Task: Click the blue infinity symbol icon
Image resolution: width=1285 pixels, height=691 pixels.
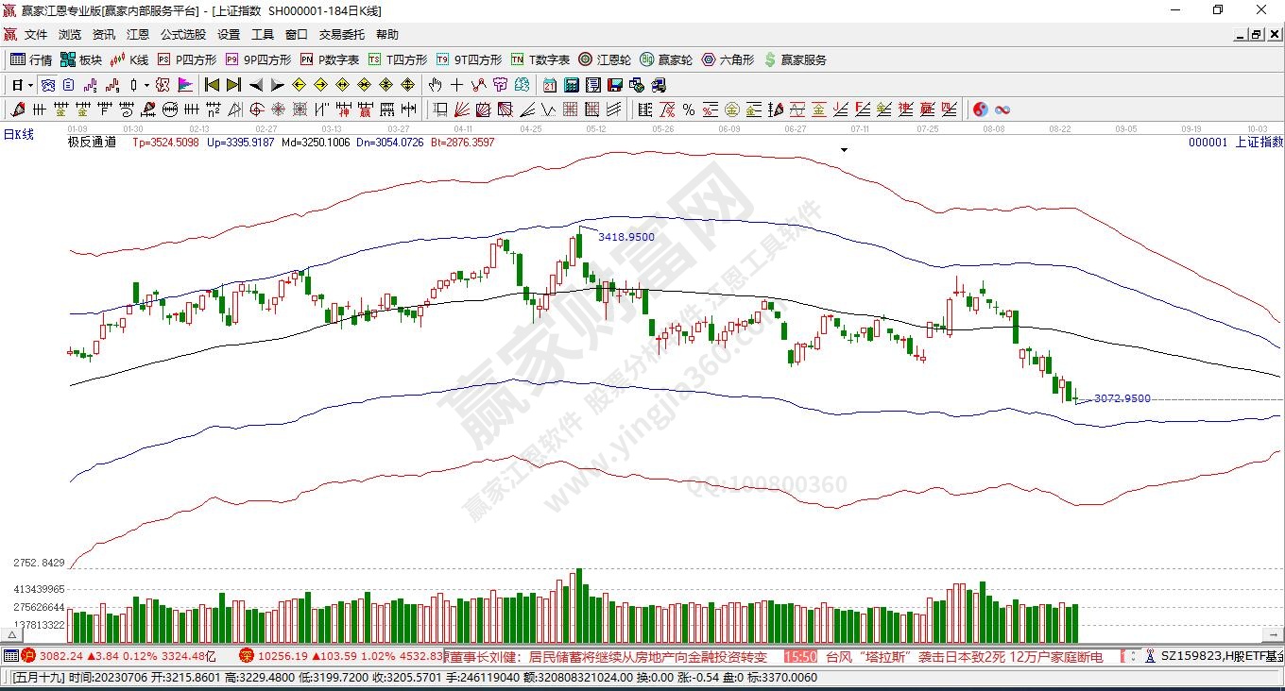Action: coord(1002,110)
